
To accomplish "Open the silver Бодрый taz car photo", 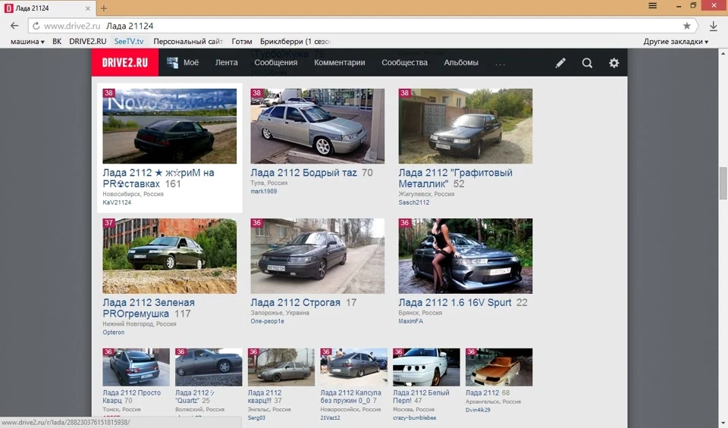I will point(318,127).
